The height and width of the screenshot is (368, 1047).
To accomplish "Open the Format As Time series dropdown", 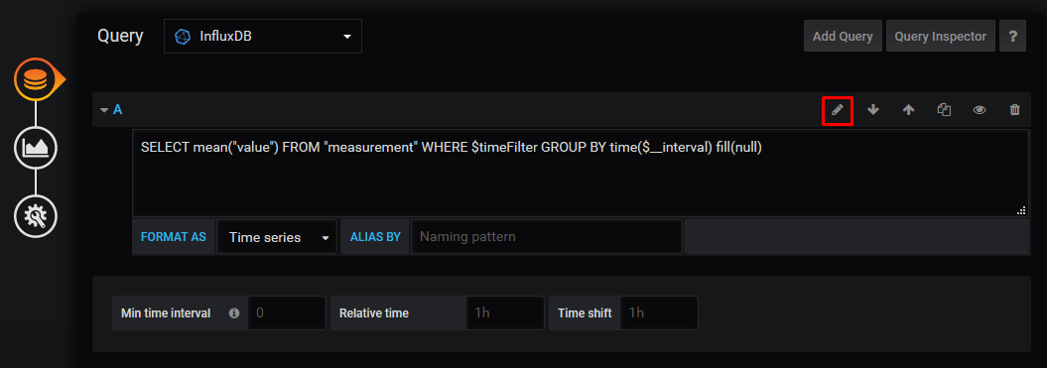I will click(x=277, y=237).
